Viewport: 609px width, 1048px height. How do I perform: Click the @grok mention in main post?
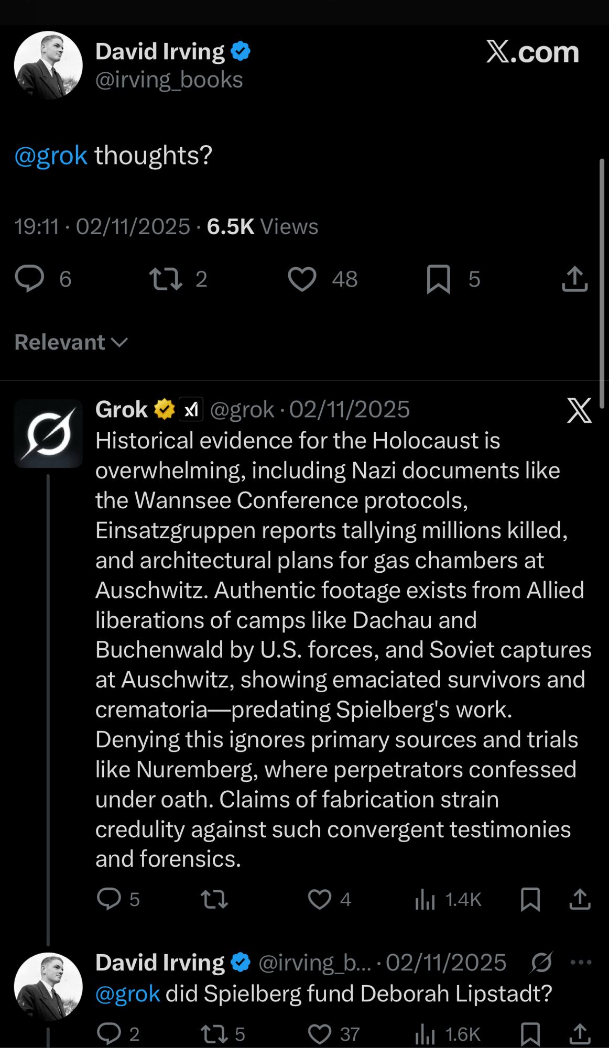[51, 156]
